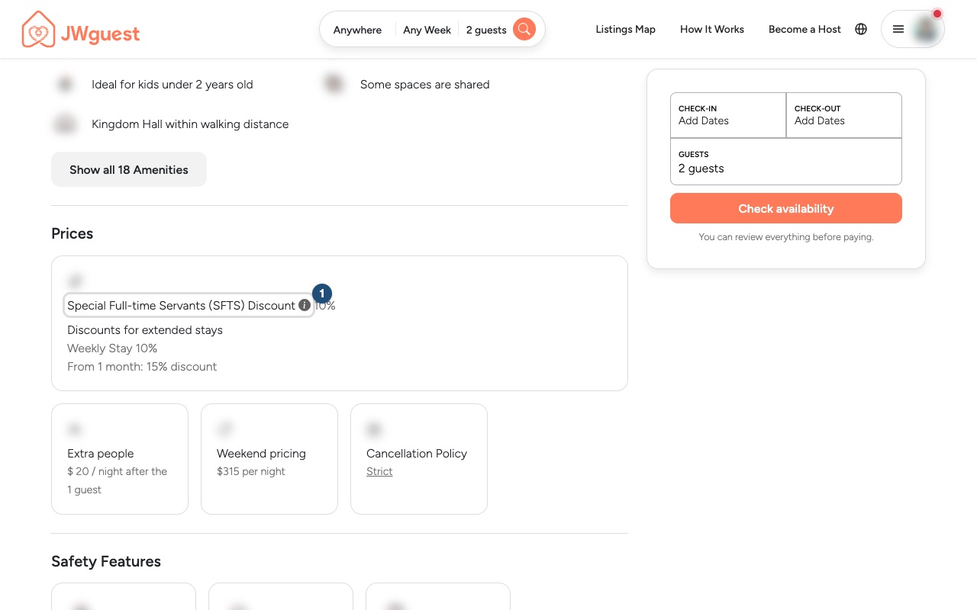Click icon beside Kingdom Hall within walking distance
The image size is (977, 610).
[x=66, y=124]
